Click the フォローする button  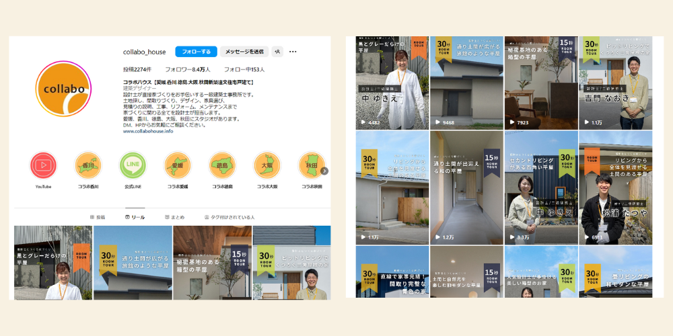[196, 52]
